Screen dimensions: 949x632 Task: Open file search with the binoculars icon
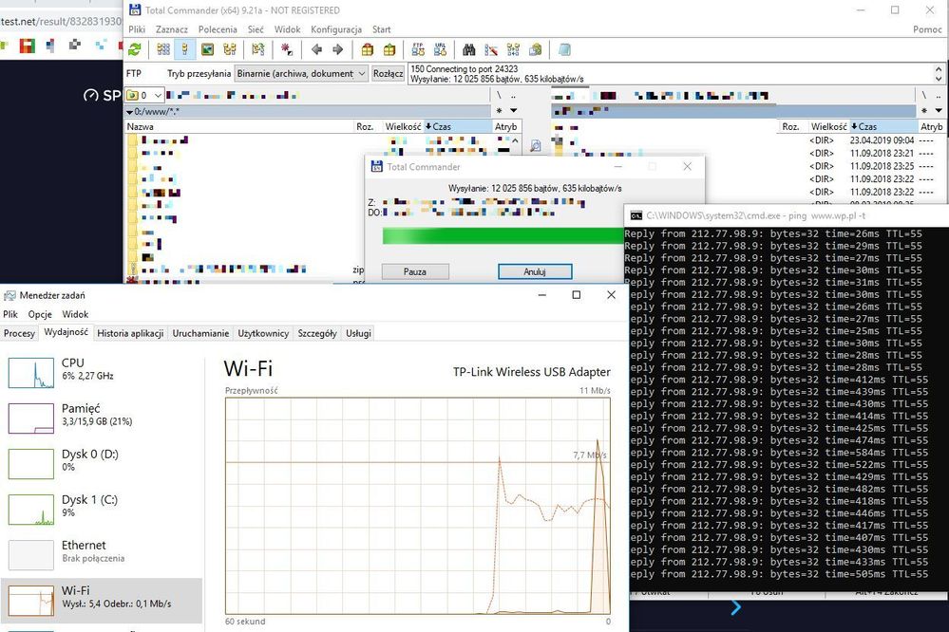[x=468, y=49]
